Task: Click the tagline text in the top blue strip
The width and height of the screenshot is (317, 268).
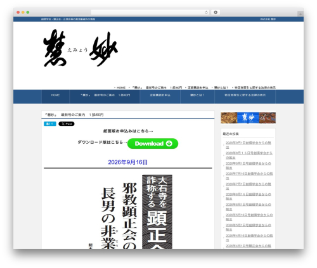Action: pos(68,19)
